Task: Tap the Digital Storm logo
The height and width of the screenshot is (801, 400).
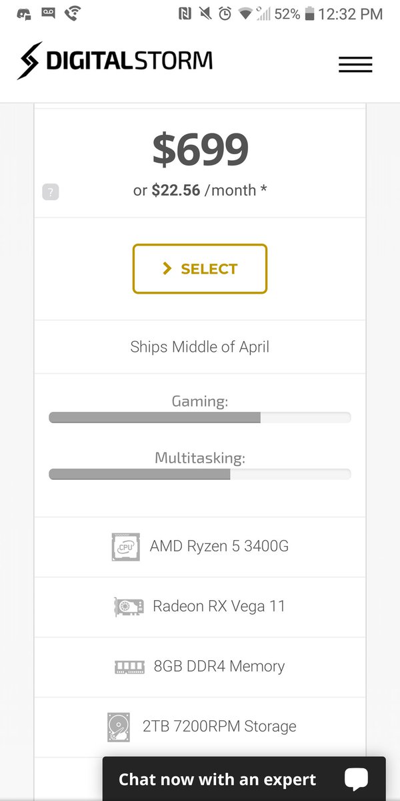Action: point(115,61)
